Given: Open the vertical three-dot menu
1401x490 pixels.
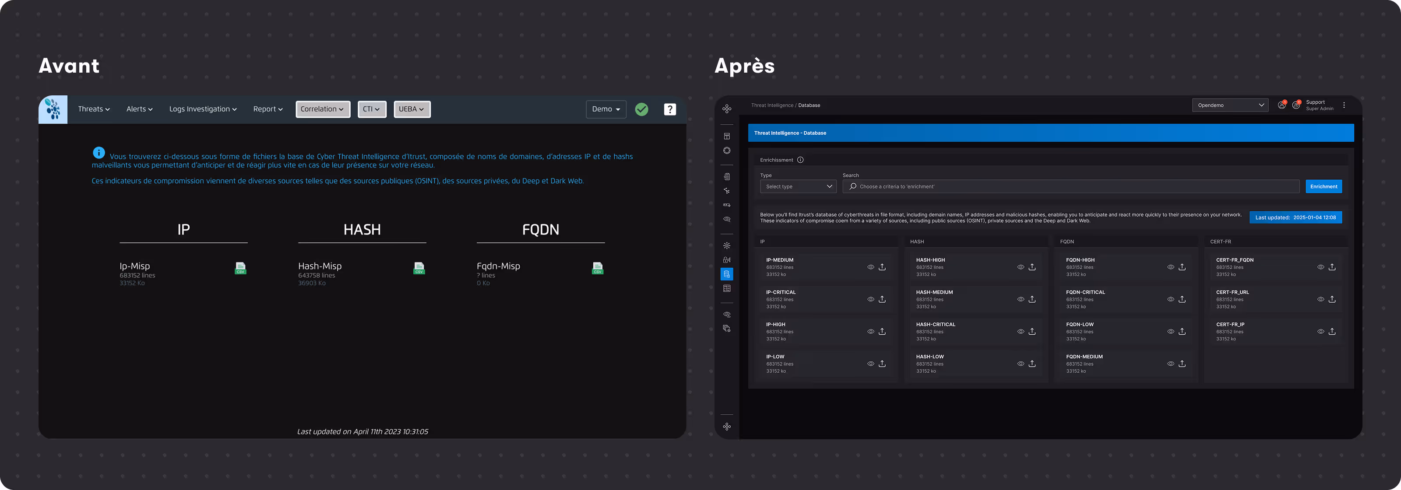Looking at the screenshot, I should (1344, 105).
